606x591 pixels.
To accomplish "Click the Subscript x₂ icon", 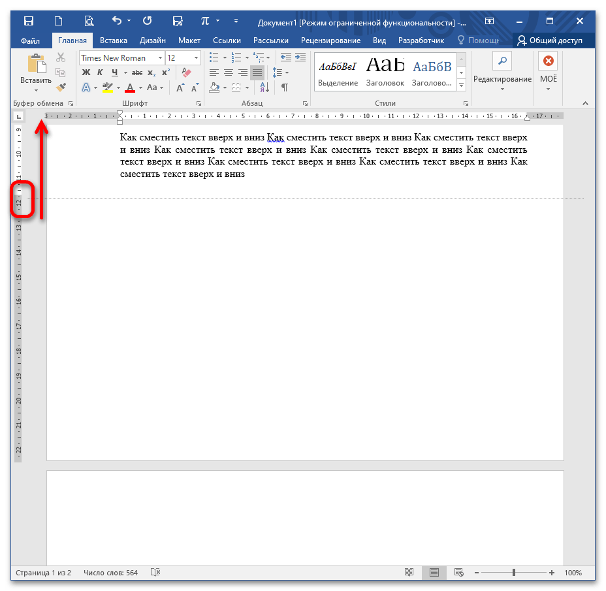I will [151, 72].
